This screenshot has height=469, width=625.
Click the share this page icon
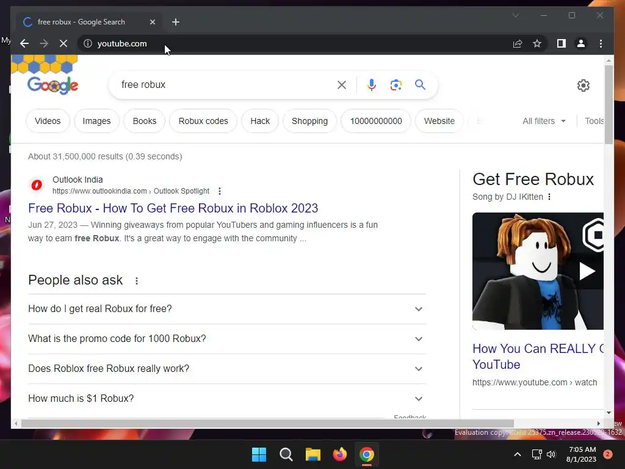click(x=518, y=43)
